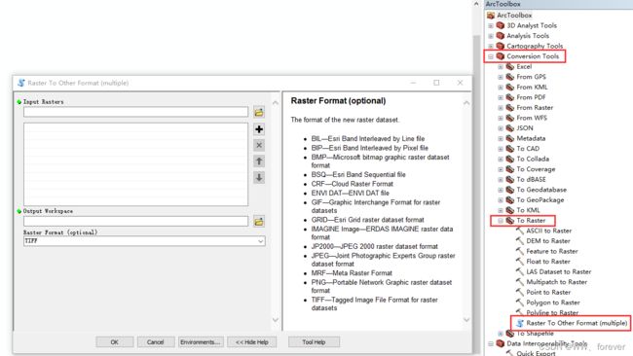The width and height of the screenshot is (633, 356).
Task: Click Data Interoperability Tools toolbox icon
Action: [501, 343]
